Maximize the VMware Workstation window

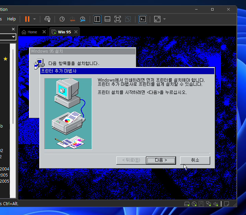pos(212,10)
